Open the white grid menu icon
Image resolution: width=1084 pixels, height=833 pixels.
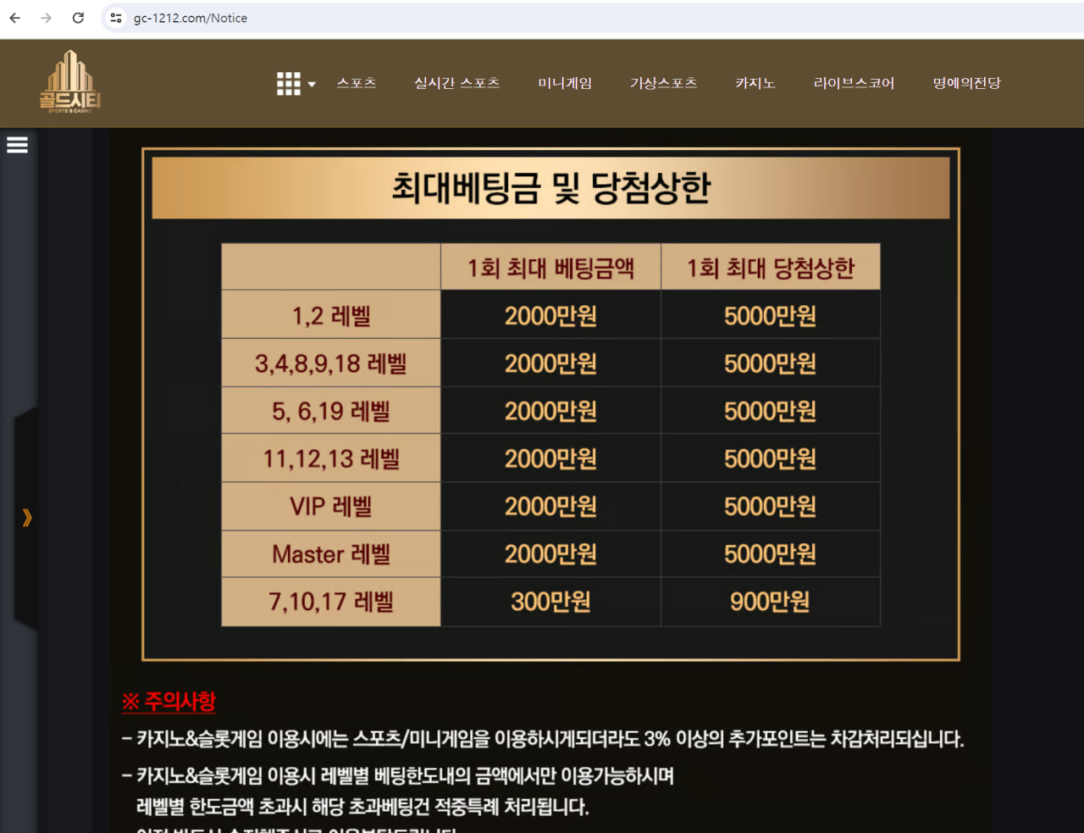point(288,83)
